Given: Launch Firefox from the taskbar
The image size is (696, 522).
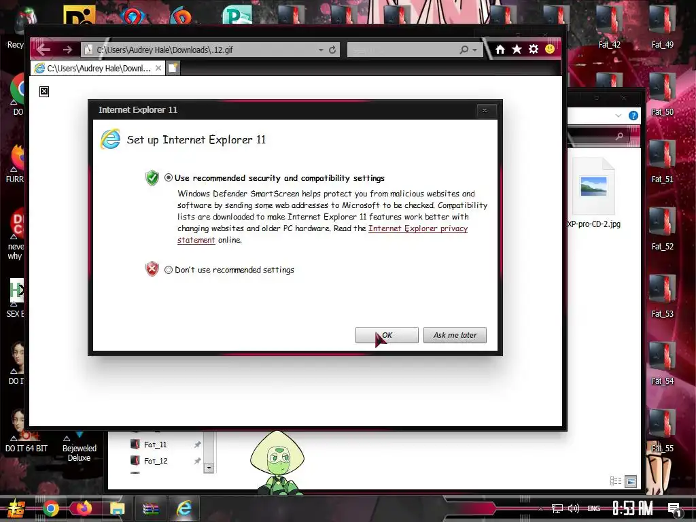Looking at the screenshot, I should (x=84, y=508).
